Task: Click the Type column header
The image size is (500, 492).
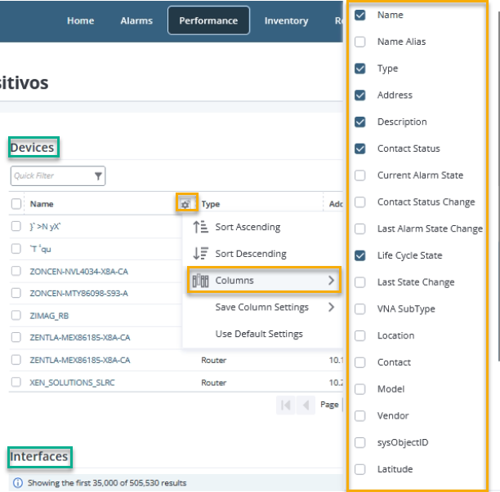Action: [211, 204]
